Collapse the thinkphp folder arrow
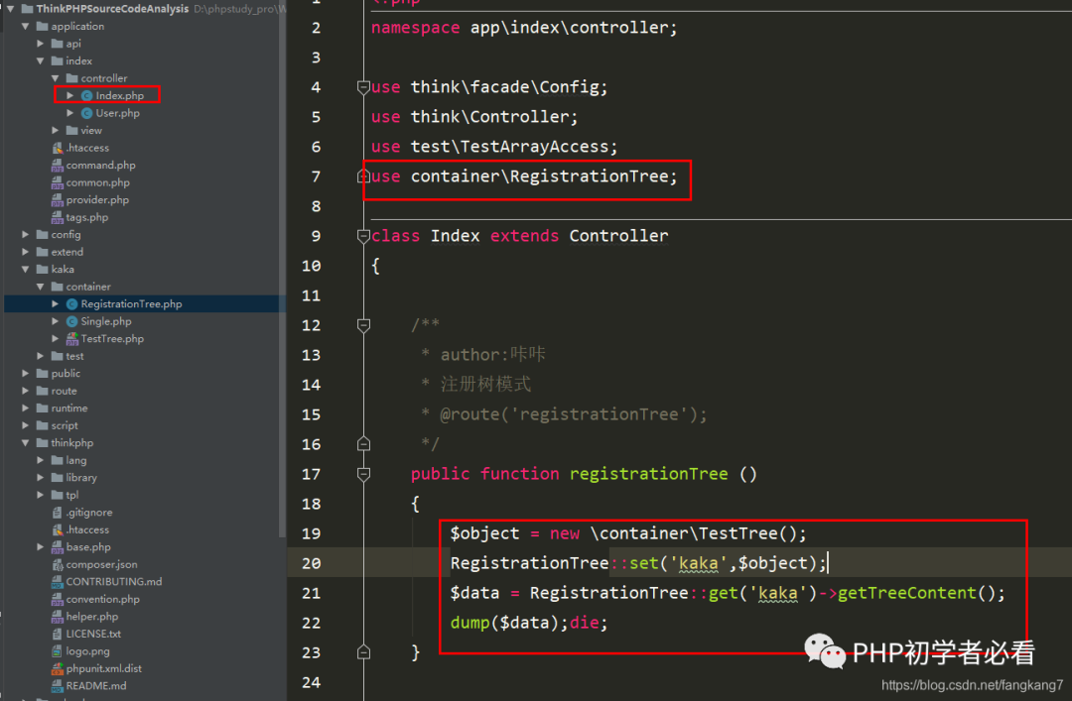 (x=25, y=443)
